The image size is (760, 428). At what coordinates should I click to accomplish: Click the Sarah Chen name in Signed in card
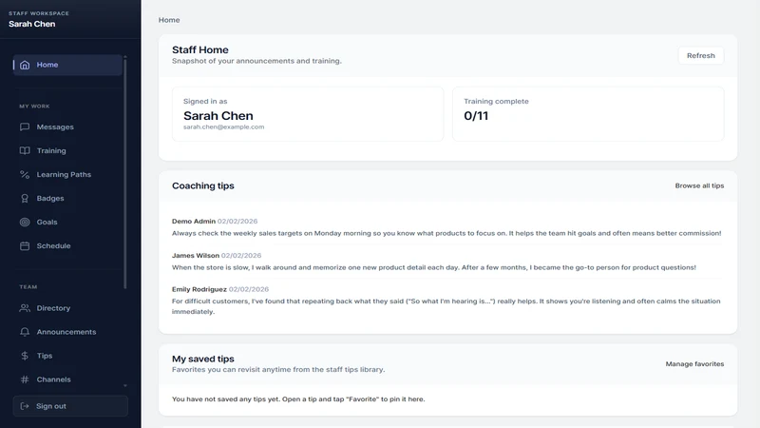[218, 116]
